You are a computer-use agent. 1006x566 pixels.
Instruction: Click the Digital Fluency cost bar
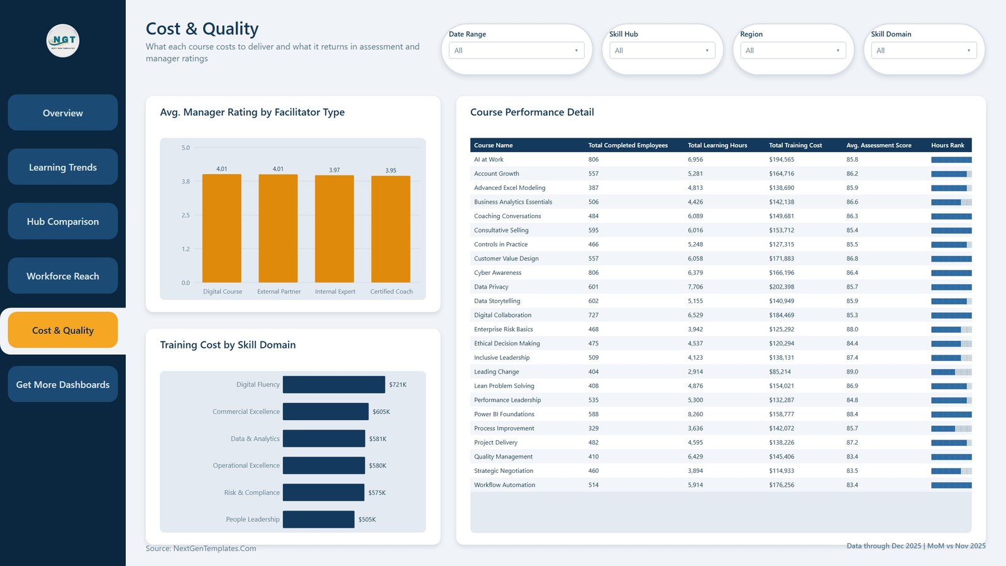tap(334, 384)
